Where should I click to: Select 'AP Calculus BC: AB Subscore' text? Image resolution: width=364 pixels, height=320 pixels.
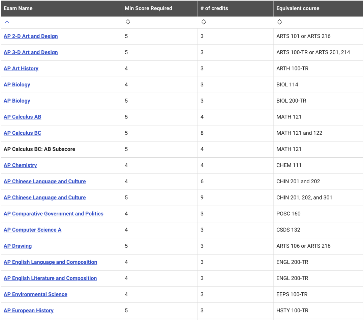point(39,149)
